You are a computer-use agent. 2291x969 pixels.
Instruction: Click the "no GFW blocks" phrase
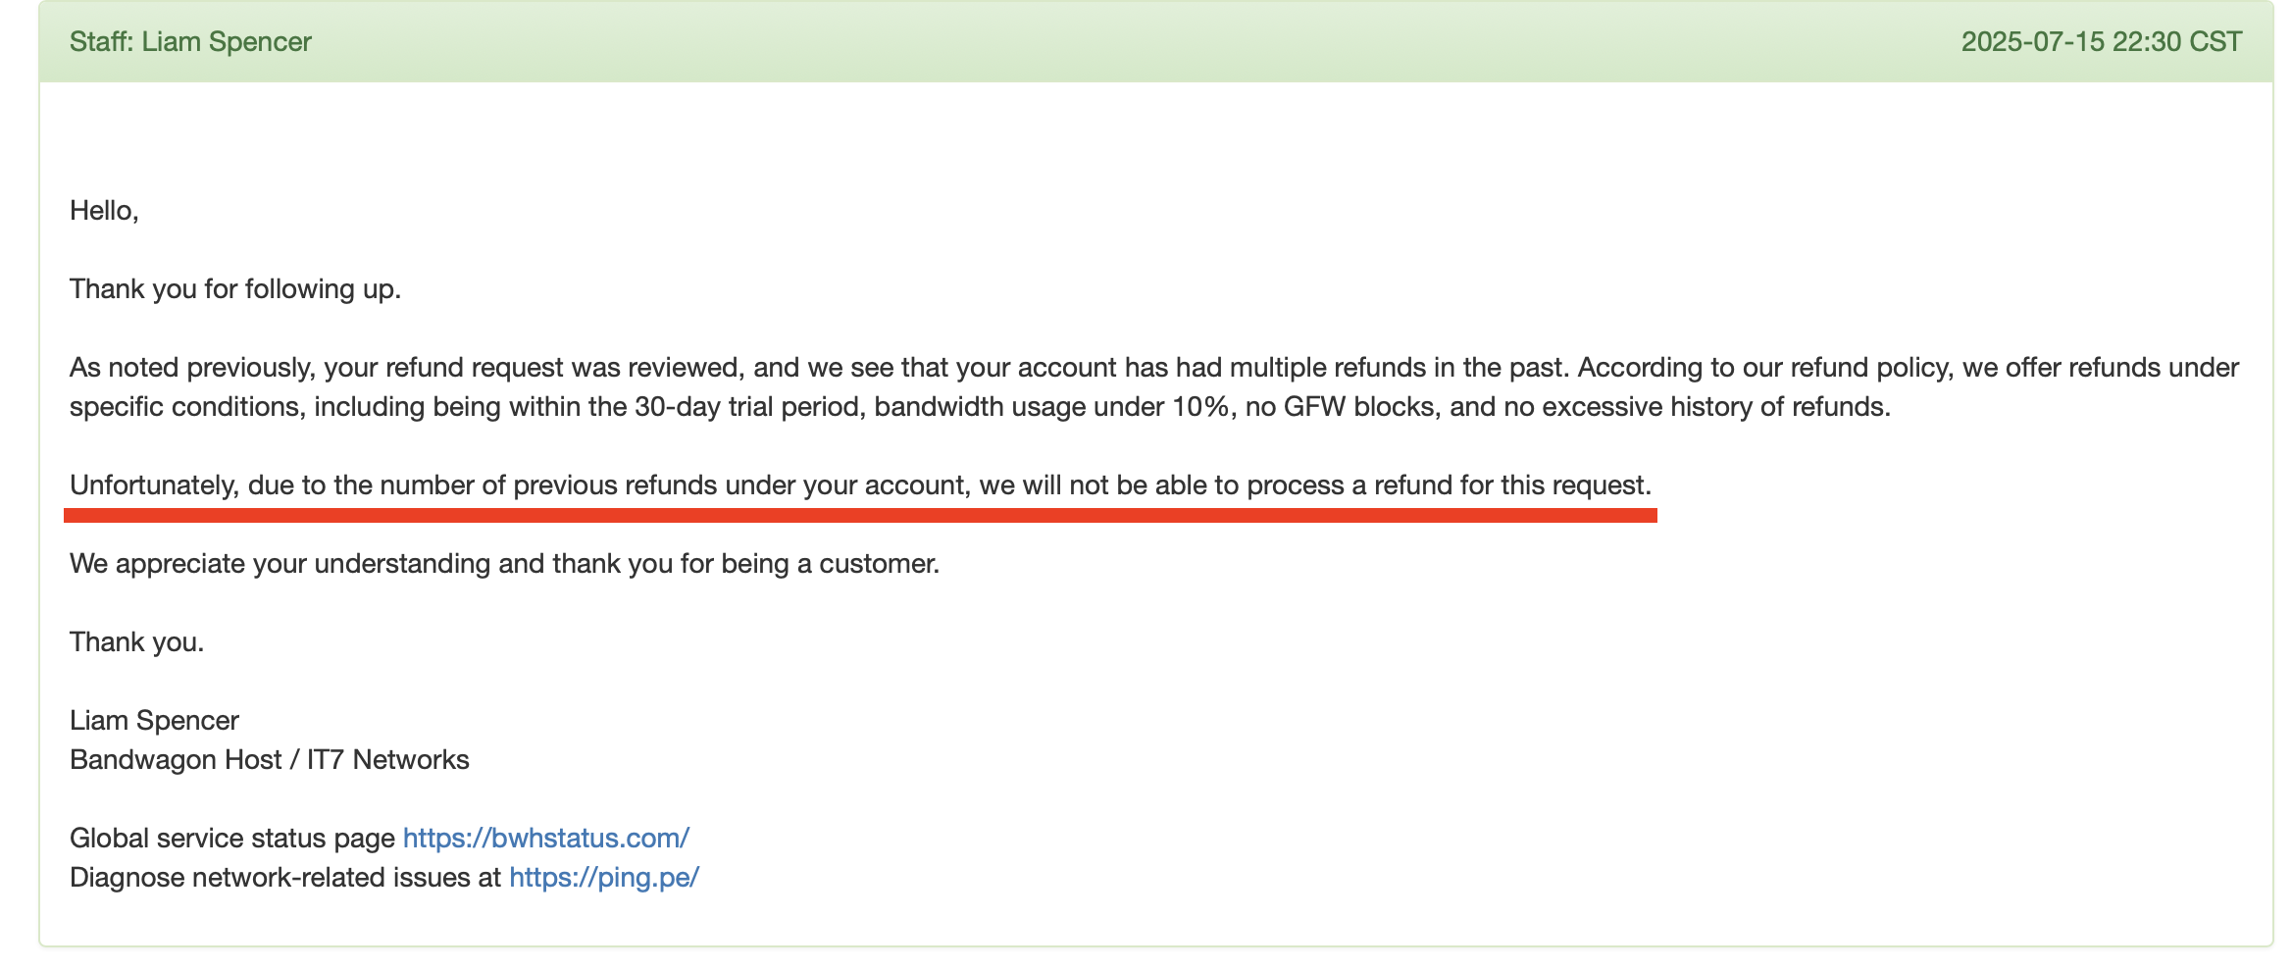click(1340, 406)
